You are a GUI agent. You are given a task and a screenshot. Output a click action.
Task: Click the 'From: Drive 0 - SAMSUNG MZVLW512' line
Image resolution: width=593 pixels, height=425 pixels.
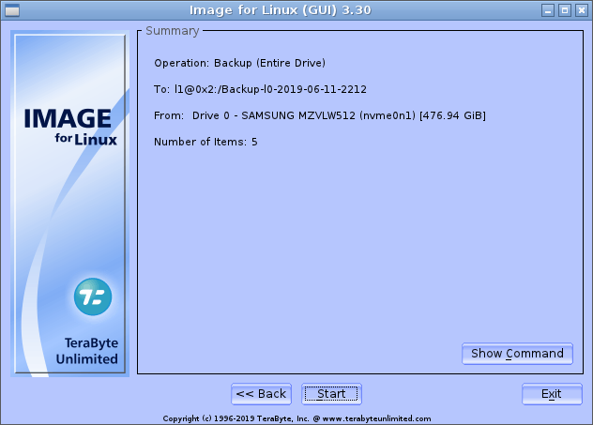point(320,115)
